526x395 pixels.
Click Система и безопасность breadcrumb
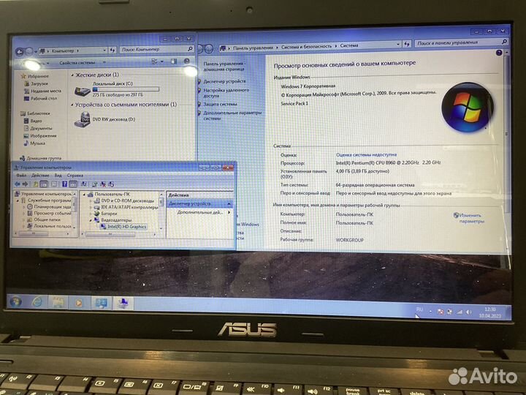pos(306,47)
